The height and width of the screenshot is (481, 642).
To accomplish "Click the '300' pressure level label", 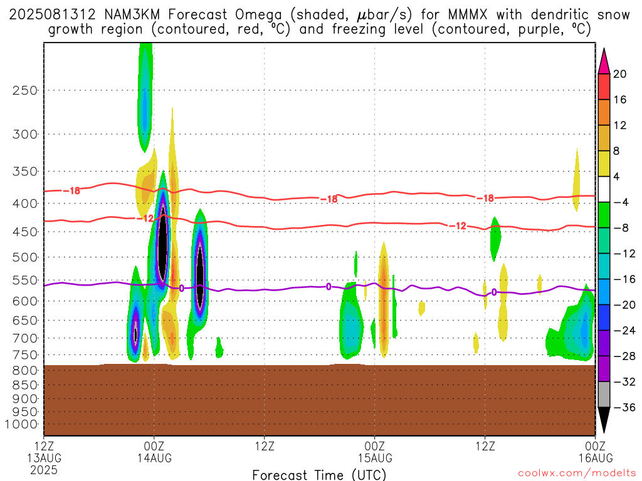I will click(x=24, y=134).
